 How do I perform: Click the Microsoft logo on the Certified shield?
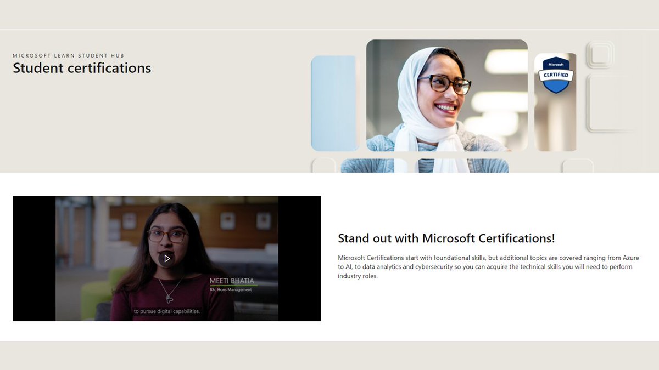coord(555,64)
